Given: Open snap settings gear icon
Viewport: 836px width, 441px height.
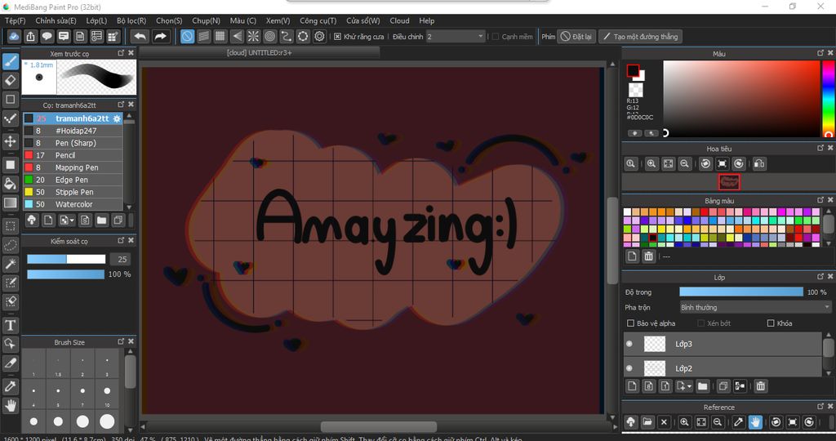Looking at the screenshot, I should 319,36.
